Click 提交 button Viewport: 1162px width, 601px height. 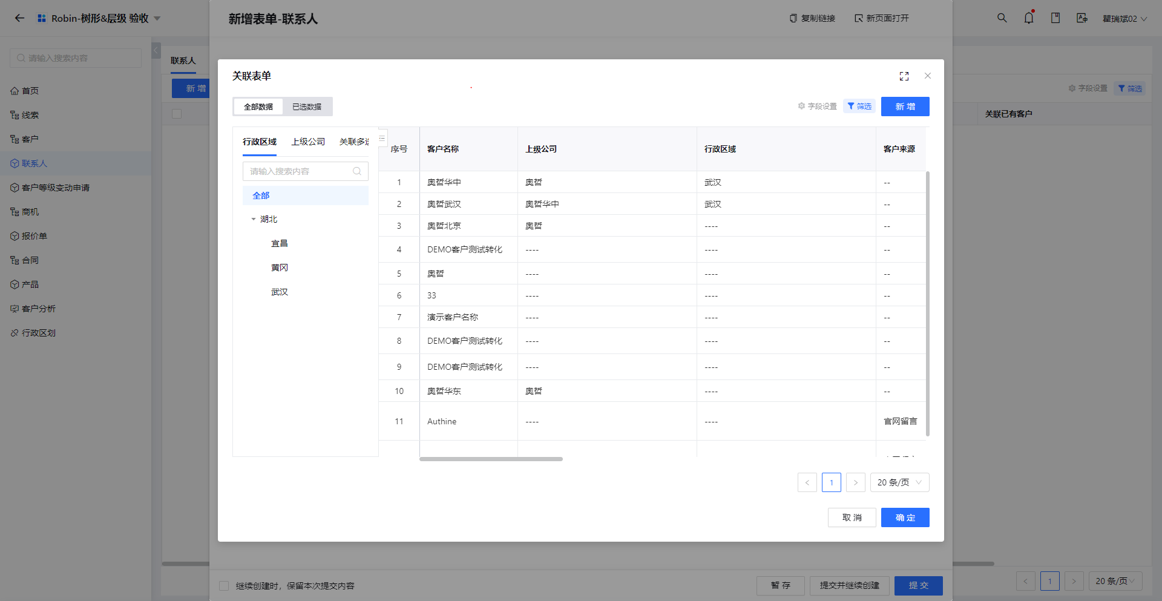919,586
